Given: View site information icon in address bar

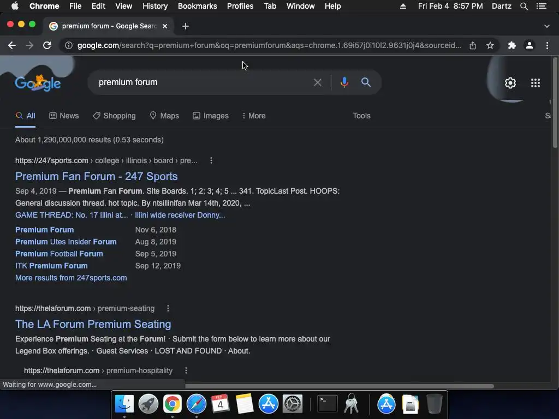Looking at the screenshot, I should 69,45.
